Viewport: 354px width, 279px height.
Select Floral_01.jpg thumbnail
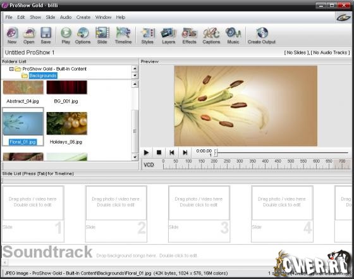23,123
